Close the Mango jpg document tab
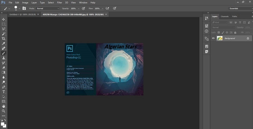 (x=106, y=14)
